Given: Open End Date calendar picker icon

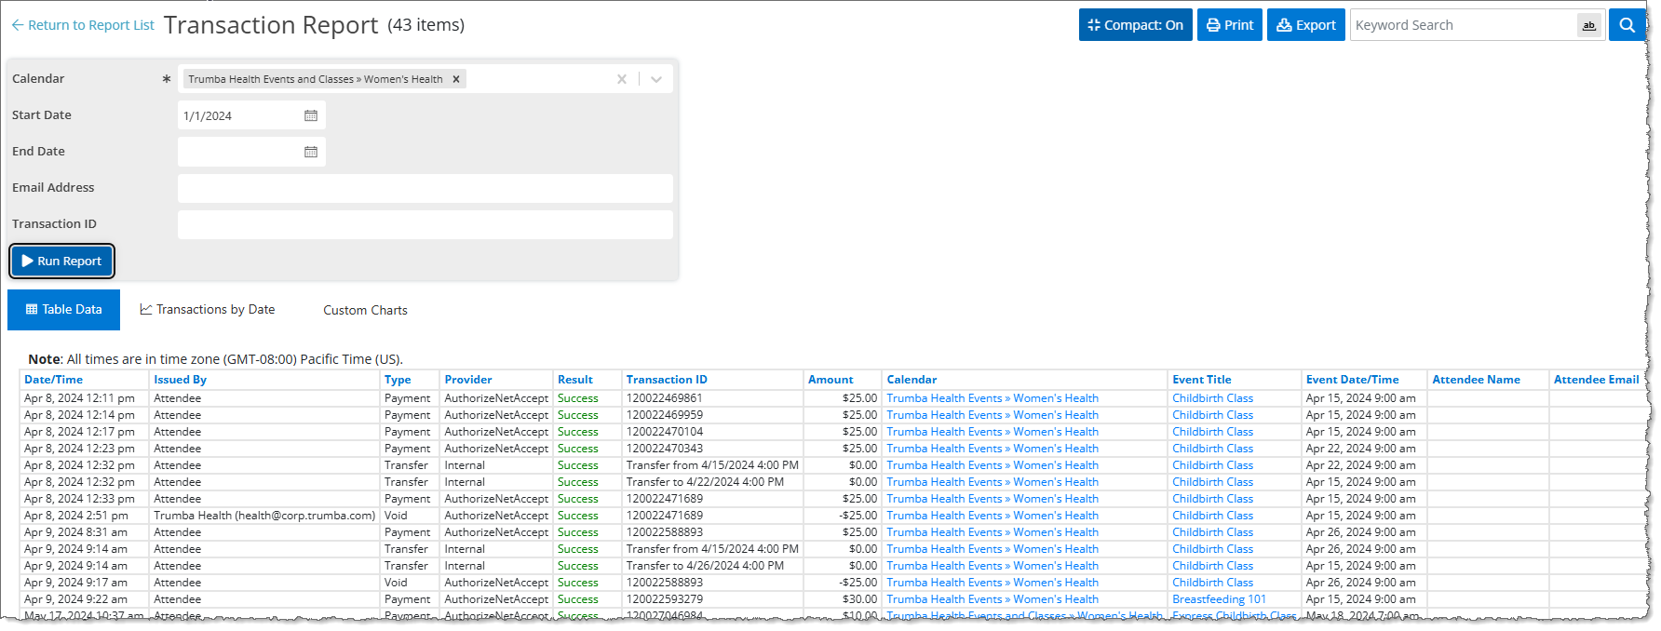Looking at the screenshot, I should [x=311, y=152].
